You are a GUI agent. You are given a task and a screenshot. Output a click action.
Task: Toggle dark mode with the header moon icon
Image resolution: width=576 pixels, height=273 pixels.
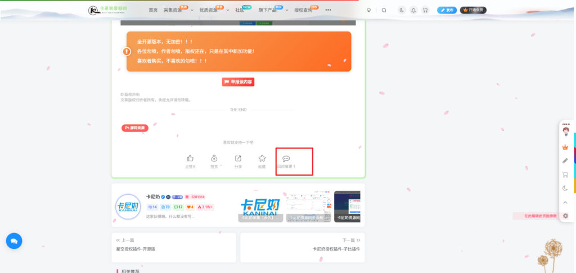[x=402, y=10]
